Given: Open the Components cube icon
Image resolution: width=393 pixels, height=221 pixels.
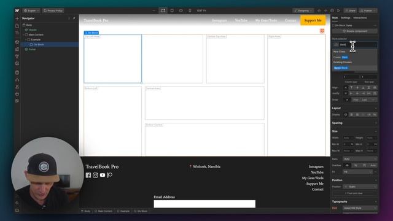Looking at the screenshot, I should point(17,42).
